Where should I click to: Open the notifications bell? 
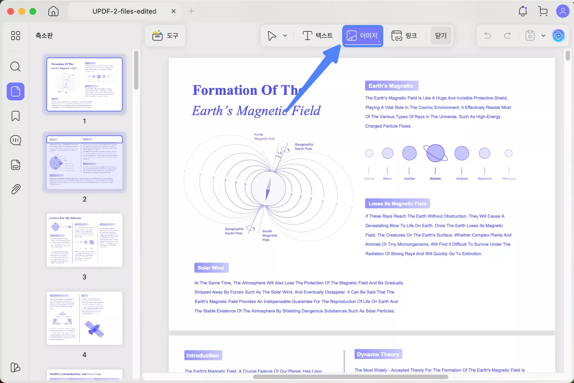point(523,11)
